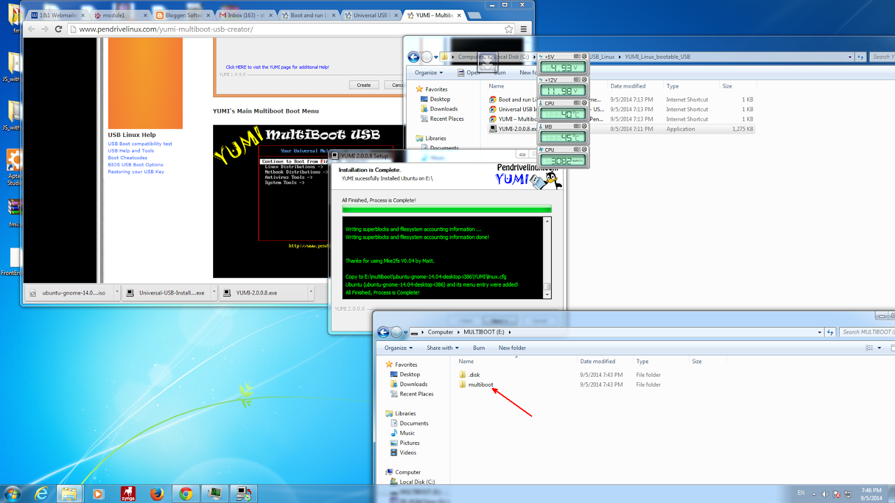895x503 pixels.
Task: Open Firefox from the taskbar
Action: (x=157, y=493)
